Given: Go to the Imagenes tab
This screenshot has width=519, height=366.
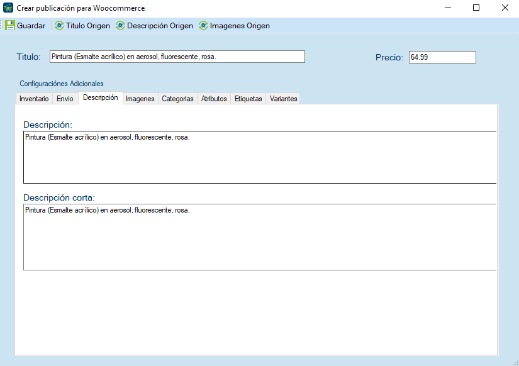Looking at the screenshot, I should coord(140,99).
